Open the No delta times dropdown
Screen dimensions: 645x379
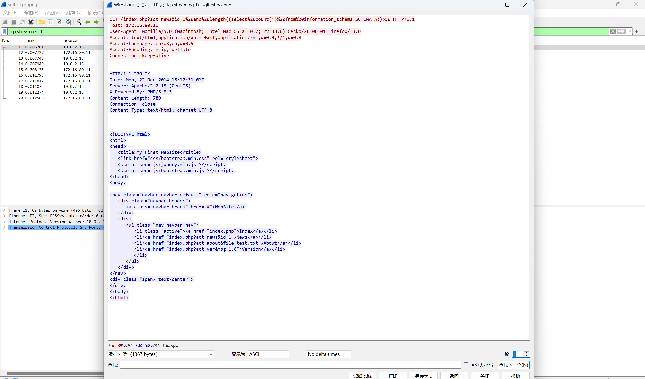point(328,354)
